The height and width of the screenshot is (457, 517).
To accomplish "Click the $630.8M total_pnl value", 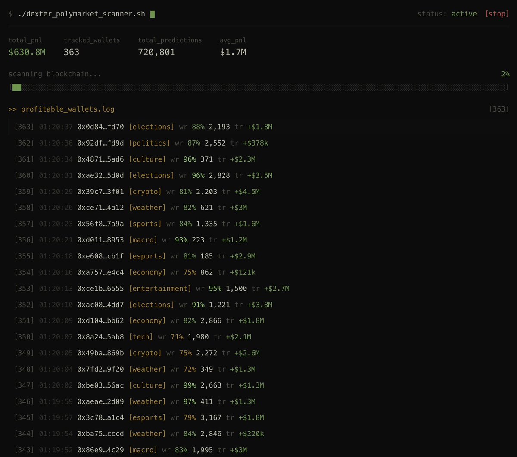I will (x=27, y=53).
